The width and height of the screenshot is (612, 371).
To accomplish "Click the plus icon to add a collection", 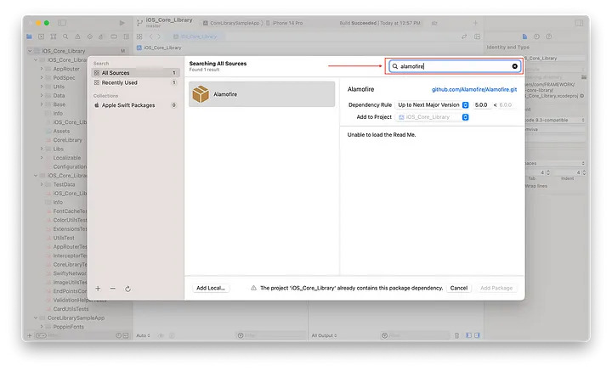I will [x=98, y=289].
